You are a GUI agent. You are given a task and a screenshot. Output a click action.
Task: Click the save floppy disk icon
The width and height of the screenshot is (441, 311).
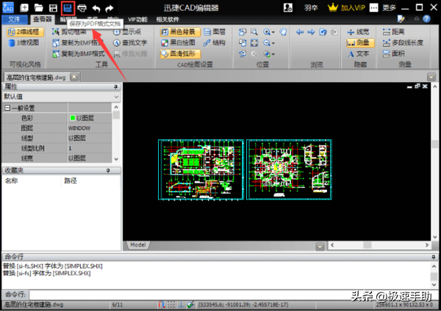(x=53, y=8)
